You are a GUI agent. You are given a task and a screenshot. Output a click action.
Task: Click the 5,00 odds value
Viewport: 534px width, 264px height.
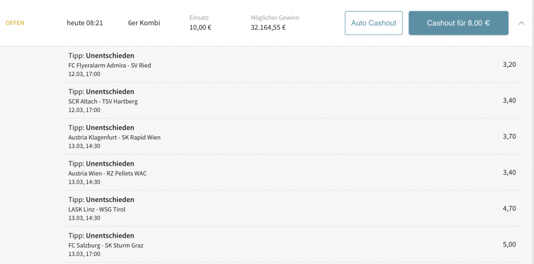509,245
